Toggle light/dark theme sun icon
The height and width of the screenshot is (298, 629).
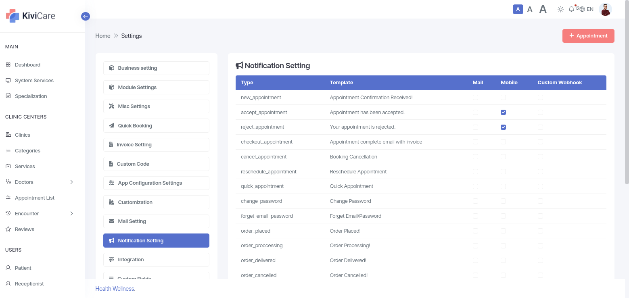click(x=560, y=9)
